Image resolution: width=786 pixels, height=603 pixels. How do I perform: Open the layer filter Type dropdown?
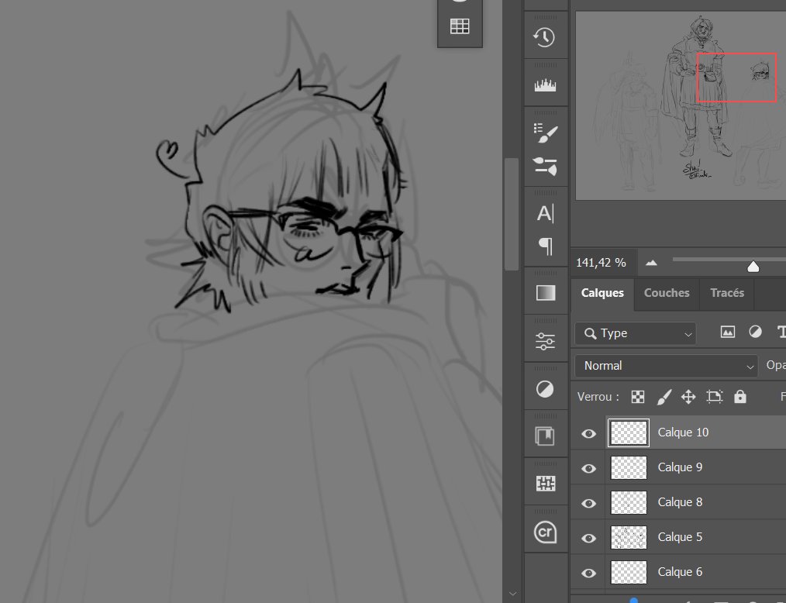pos(635,333)
